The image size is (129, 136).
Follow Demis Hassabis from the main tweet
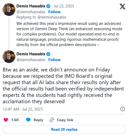click(54, 60)
